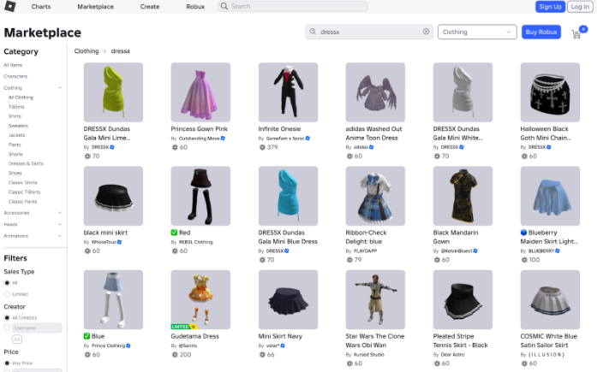
Task: Open the Star Wars Obi Wan item image
Action: click(375, 299)
